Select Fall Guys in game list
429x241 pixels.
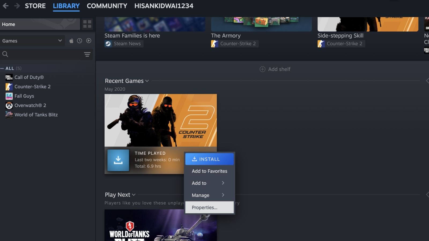tap(24, 96)
